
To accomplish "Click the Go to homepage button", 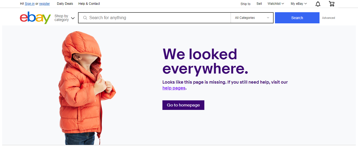I will (x=183, y=105).
